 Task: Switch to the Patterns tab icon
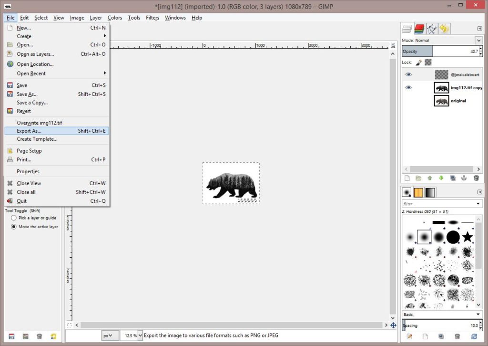[x=418, y=192]
